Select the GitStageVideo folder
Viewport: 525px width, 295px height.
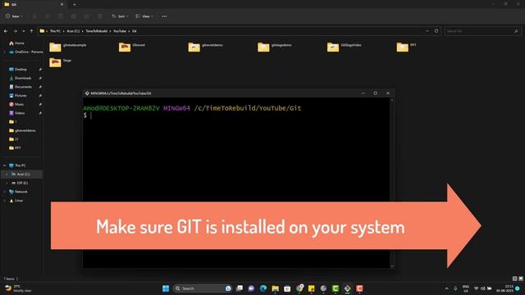[345, 47]
